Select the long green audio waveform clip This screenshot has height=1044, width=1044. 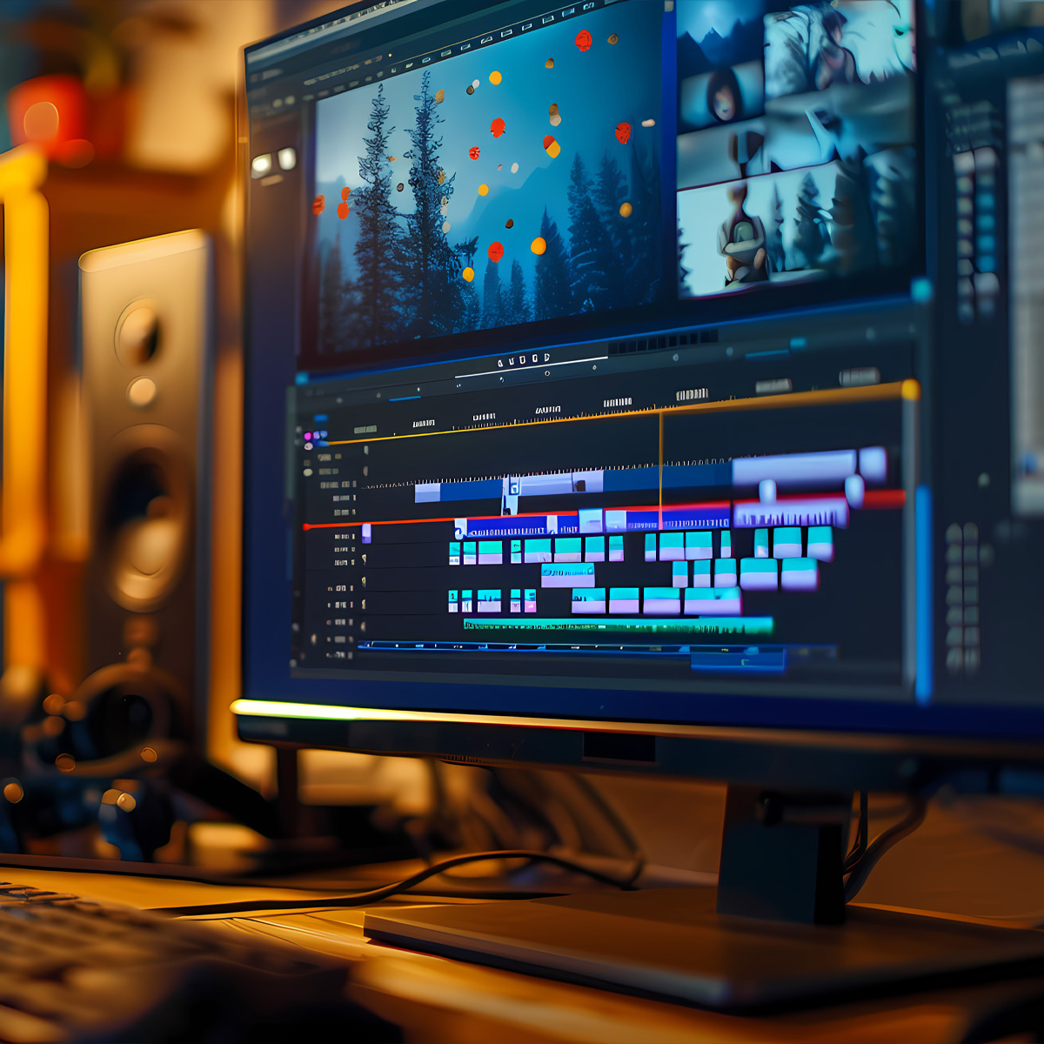click(618, 625)
